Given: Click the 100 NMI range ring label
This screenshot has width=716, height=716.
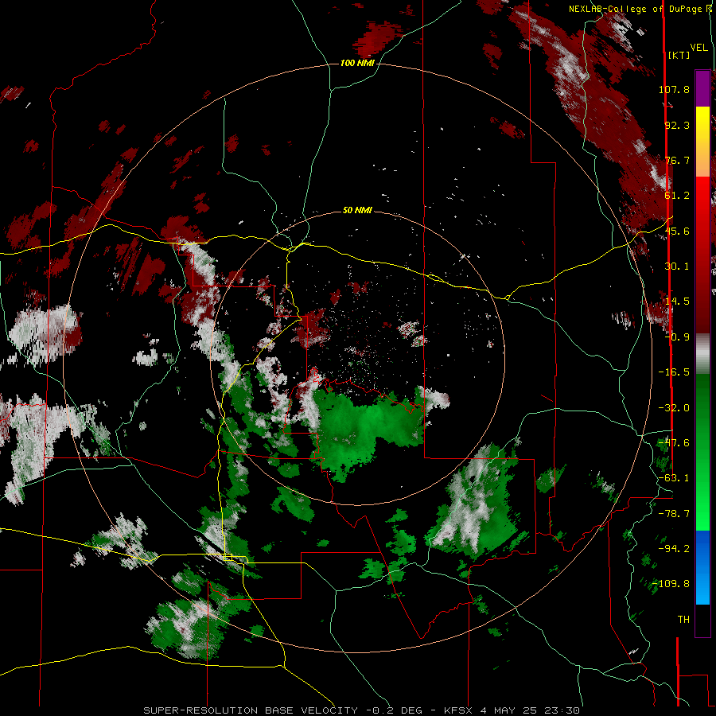Looking at the screenshot, I should pos(357,63).
